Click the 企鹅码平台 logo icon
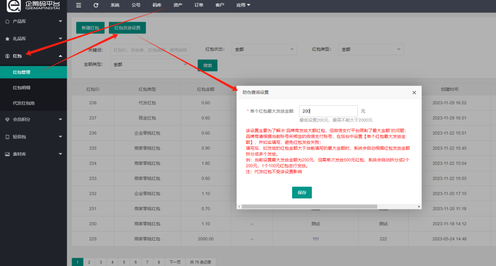Screen dimensions: 496x266 pyautogui.click(x=14, y=6)
